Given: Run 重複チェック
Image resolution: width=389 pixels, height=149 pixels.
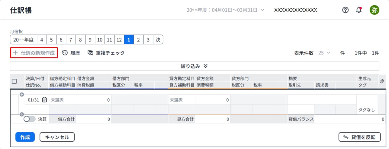Looking at the screenshot, I should [106, 53].
